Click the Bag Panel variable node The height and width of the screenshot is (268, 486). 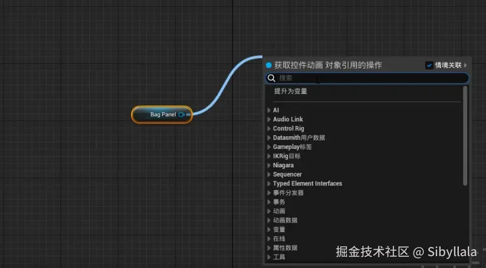162,115
